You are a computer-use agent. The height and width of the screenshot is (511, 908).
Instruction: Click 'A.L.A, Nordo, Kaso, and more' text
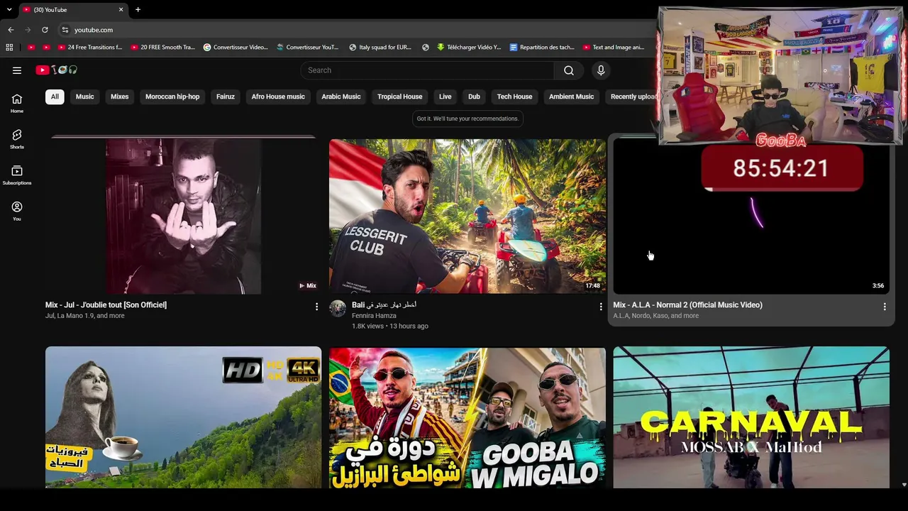[x=656, y=316]
